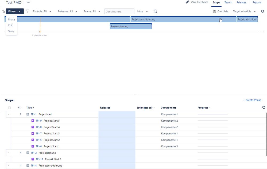This screenshot has width=267, height=169.
Task: Click the epic icon of TPI-6
Action: tap(33, 146)
